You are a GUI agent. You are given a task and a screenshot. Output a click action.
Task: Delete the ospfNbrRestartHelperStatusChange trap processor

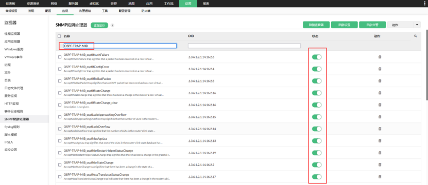point(380,153)
